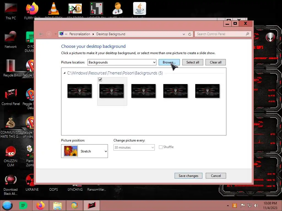Open the This PC desktop icon
Viewport: 282px width, 211px height.
(x=11, y=11)
